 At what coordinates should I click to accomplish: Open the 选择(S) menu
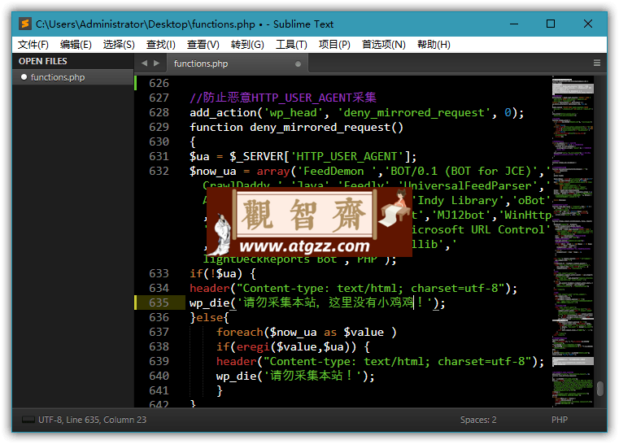[x=119, y=45]
